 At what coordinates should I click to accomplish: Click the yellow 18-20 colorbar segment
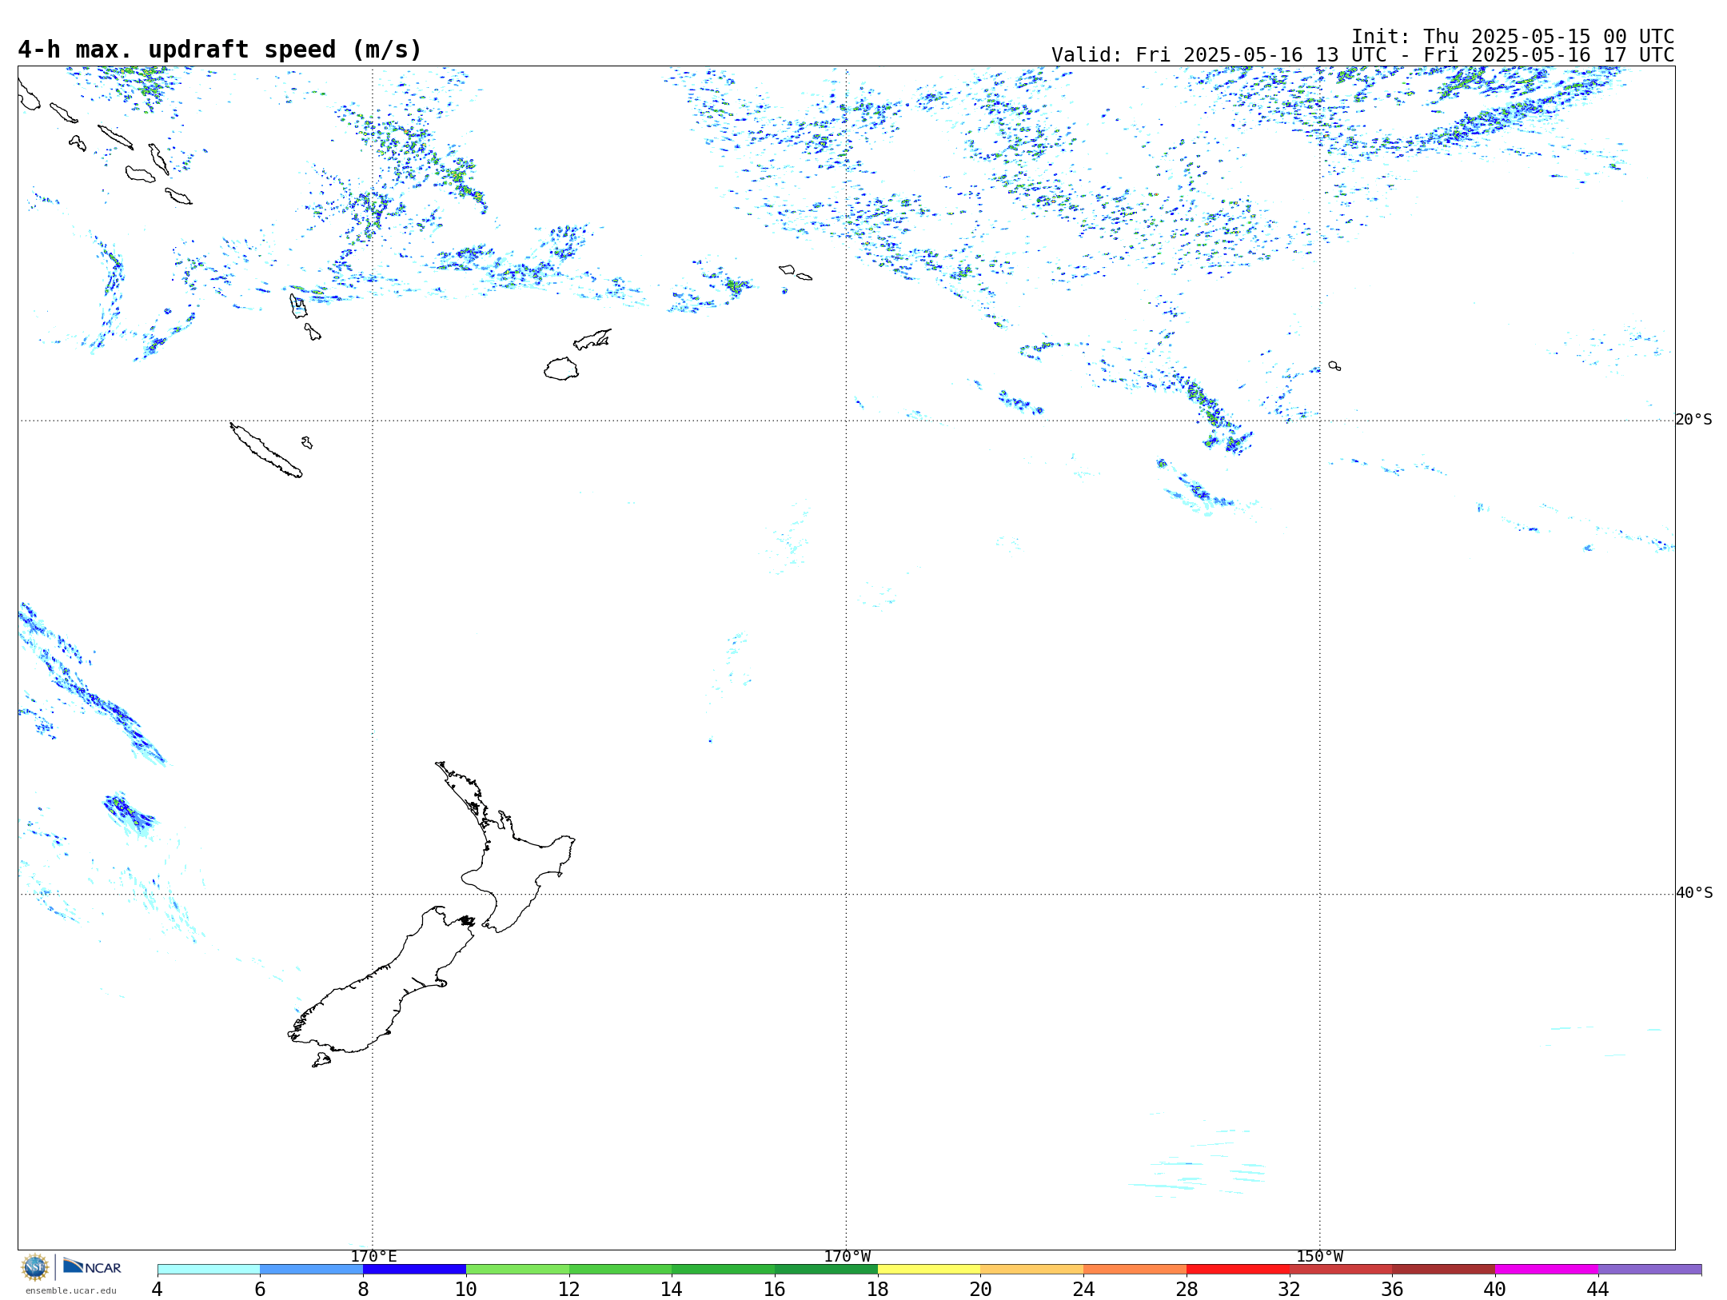pos(929,1270)
